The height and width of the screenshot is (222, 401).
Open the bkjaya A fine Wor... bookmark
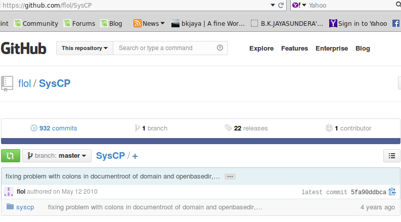(208, 24)
